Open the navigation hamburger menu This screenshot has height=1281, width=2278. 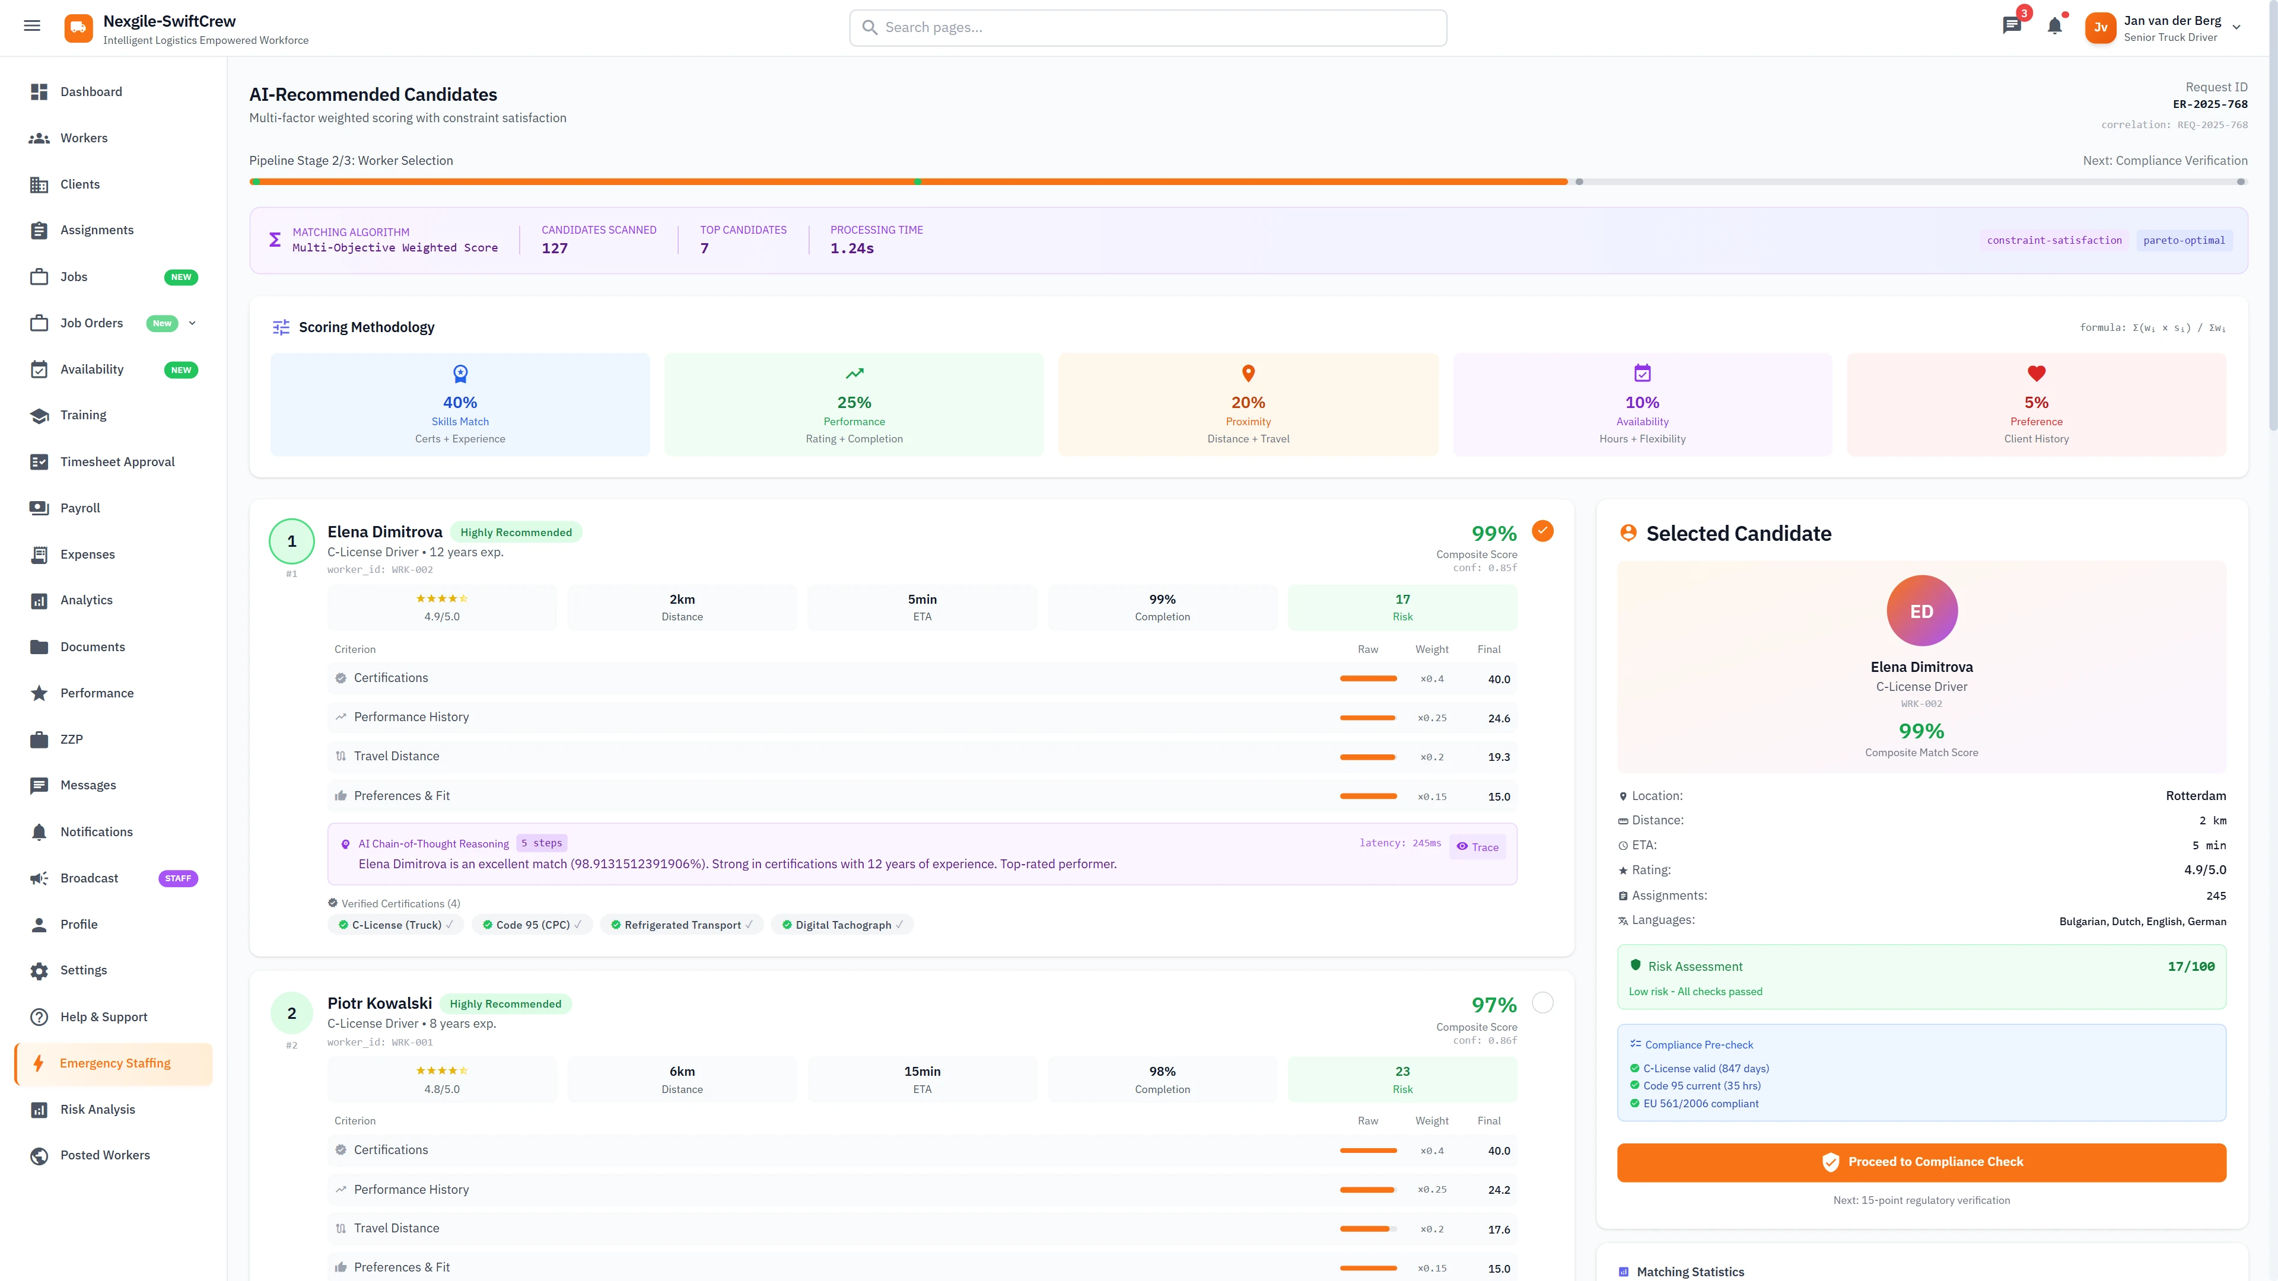click(x=32, y=26)
